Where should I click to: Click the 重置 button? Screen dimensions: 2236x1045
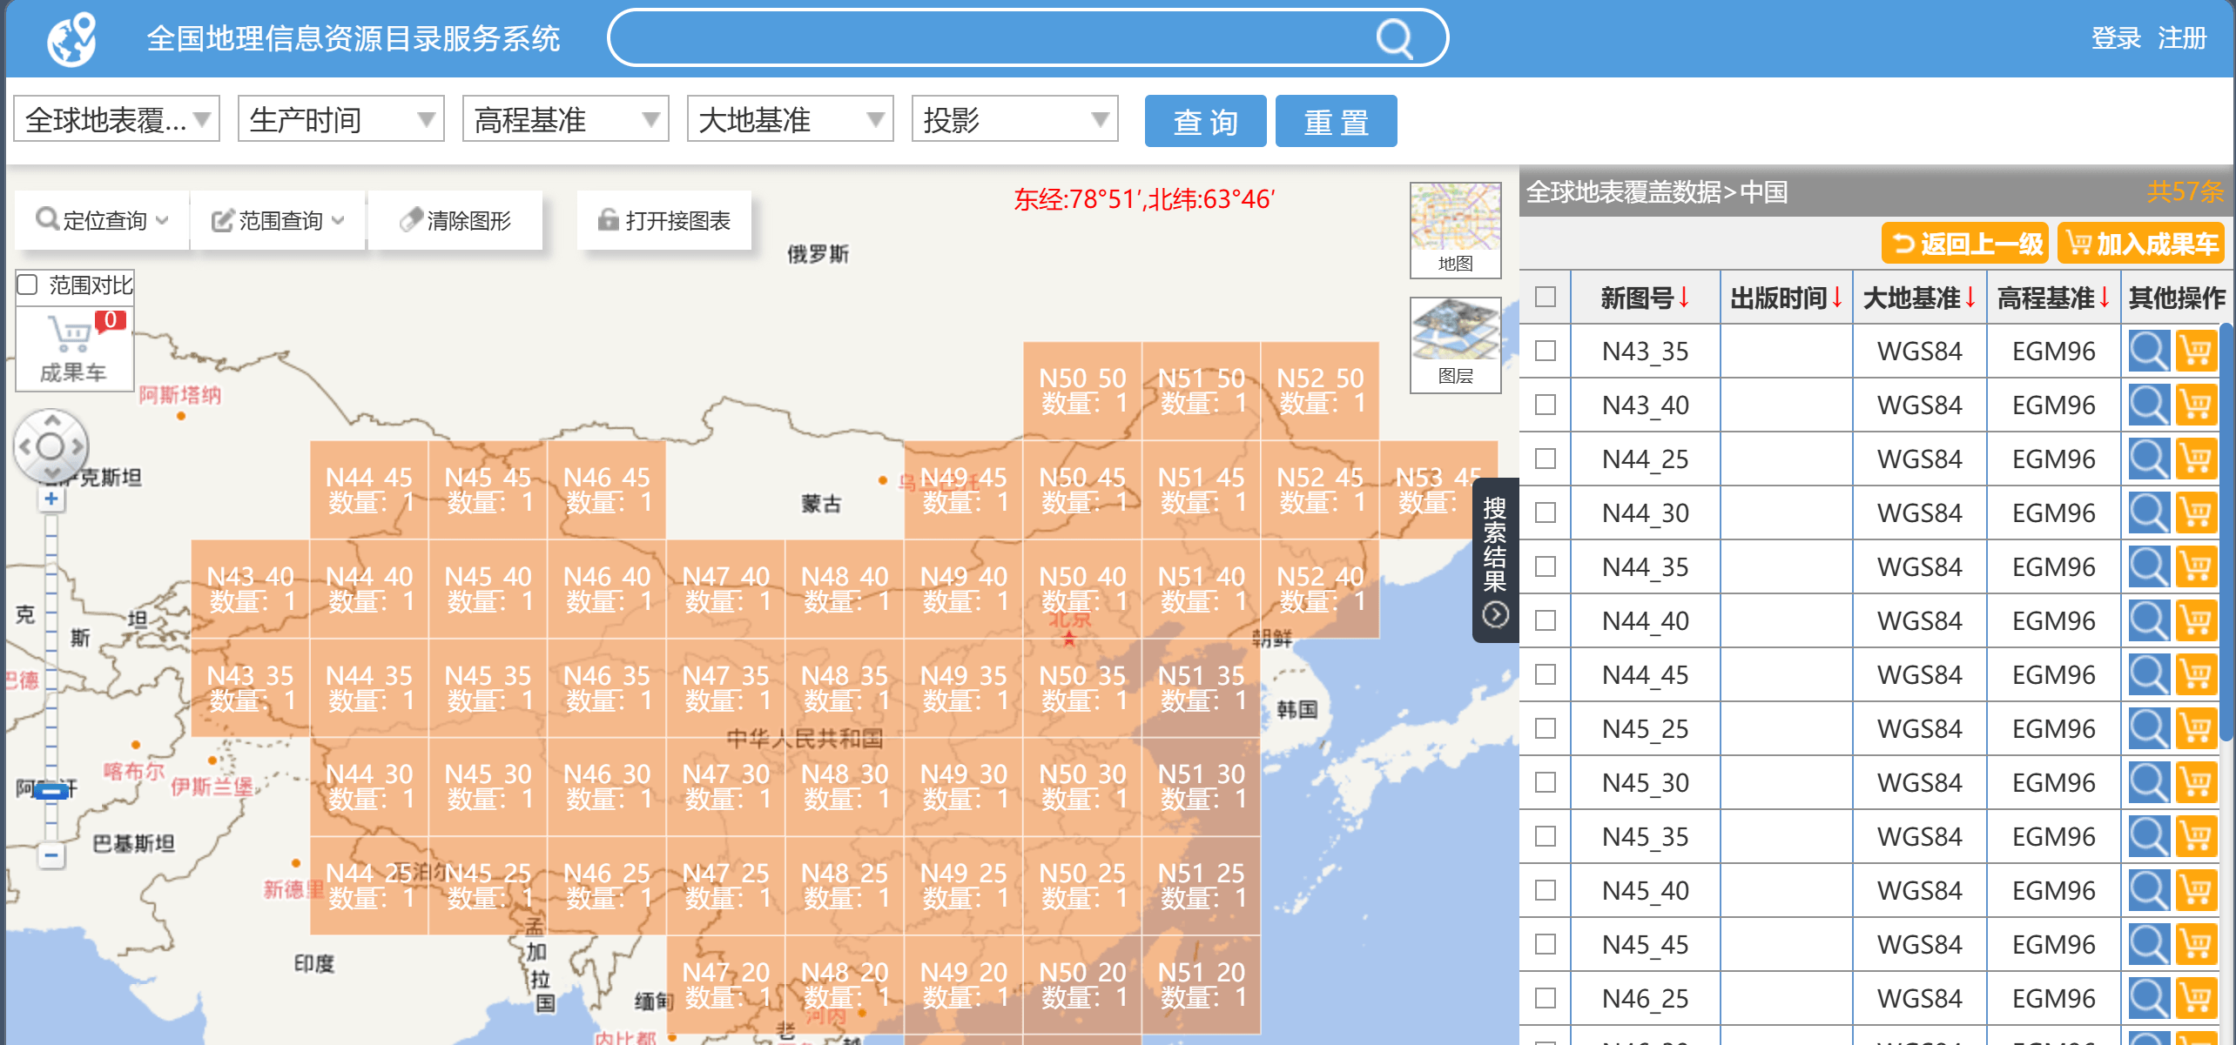(1336, 121)
